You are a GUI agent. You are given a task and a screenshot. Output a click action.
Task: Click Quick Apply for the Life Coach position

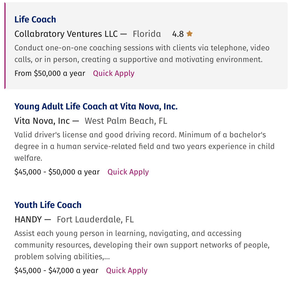tap(113, 73)
